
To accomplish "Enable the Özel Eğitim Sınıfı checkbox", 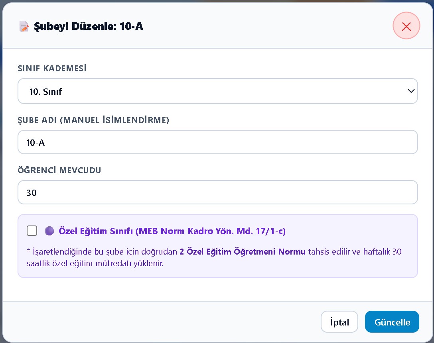I will [32, 231].
